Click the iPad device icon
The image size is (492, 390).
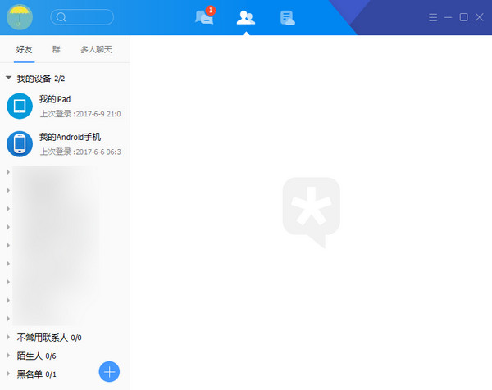[20, 106]
